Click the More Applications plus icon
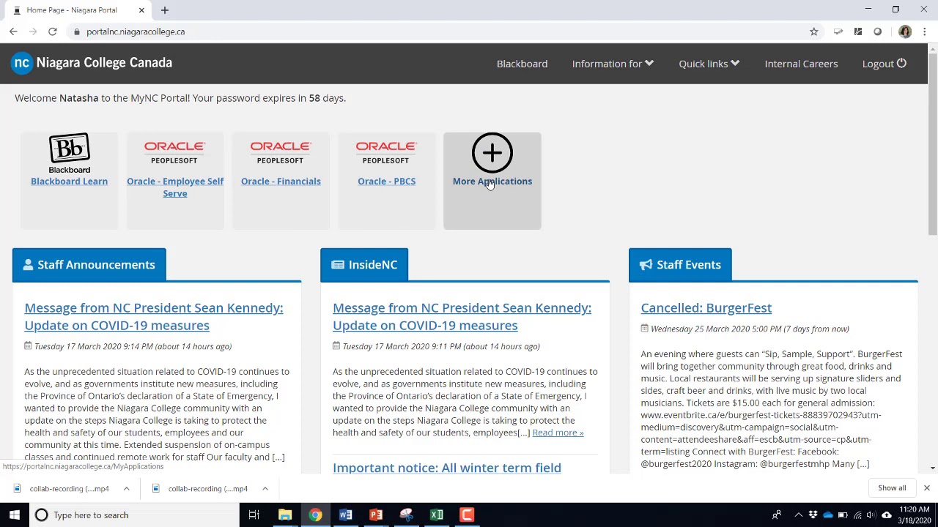Viewport: 938px width, 527px height. pyautogui.click(x=492, y=153)
